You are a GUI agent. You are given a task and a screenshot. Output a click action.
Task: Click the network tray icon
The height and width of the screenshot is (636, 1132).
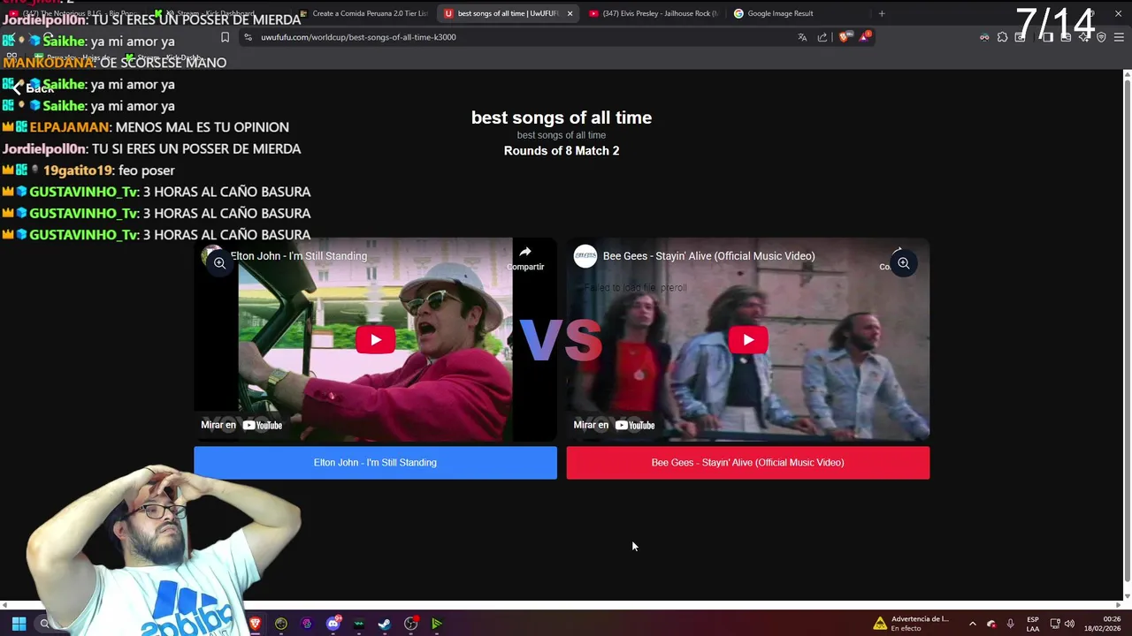point(1055,624)
